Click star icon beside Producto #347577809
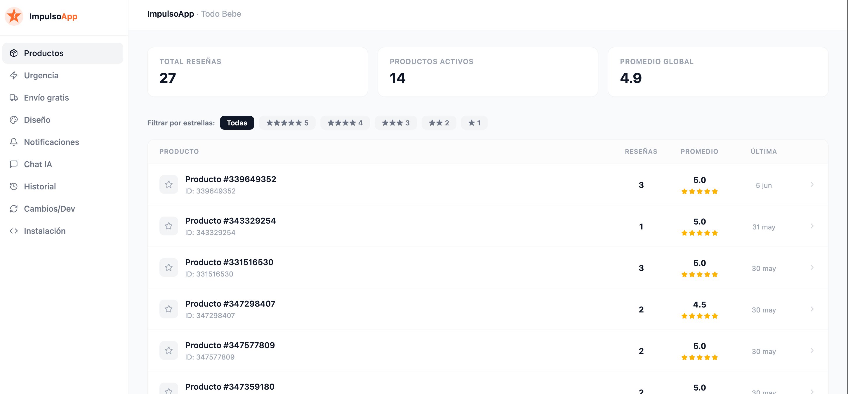The width and height of the screenshot is (848, 394). (x=168, y=350)
